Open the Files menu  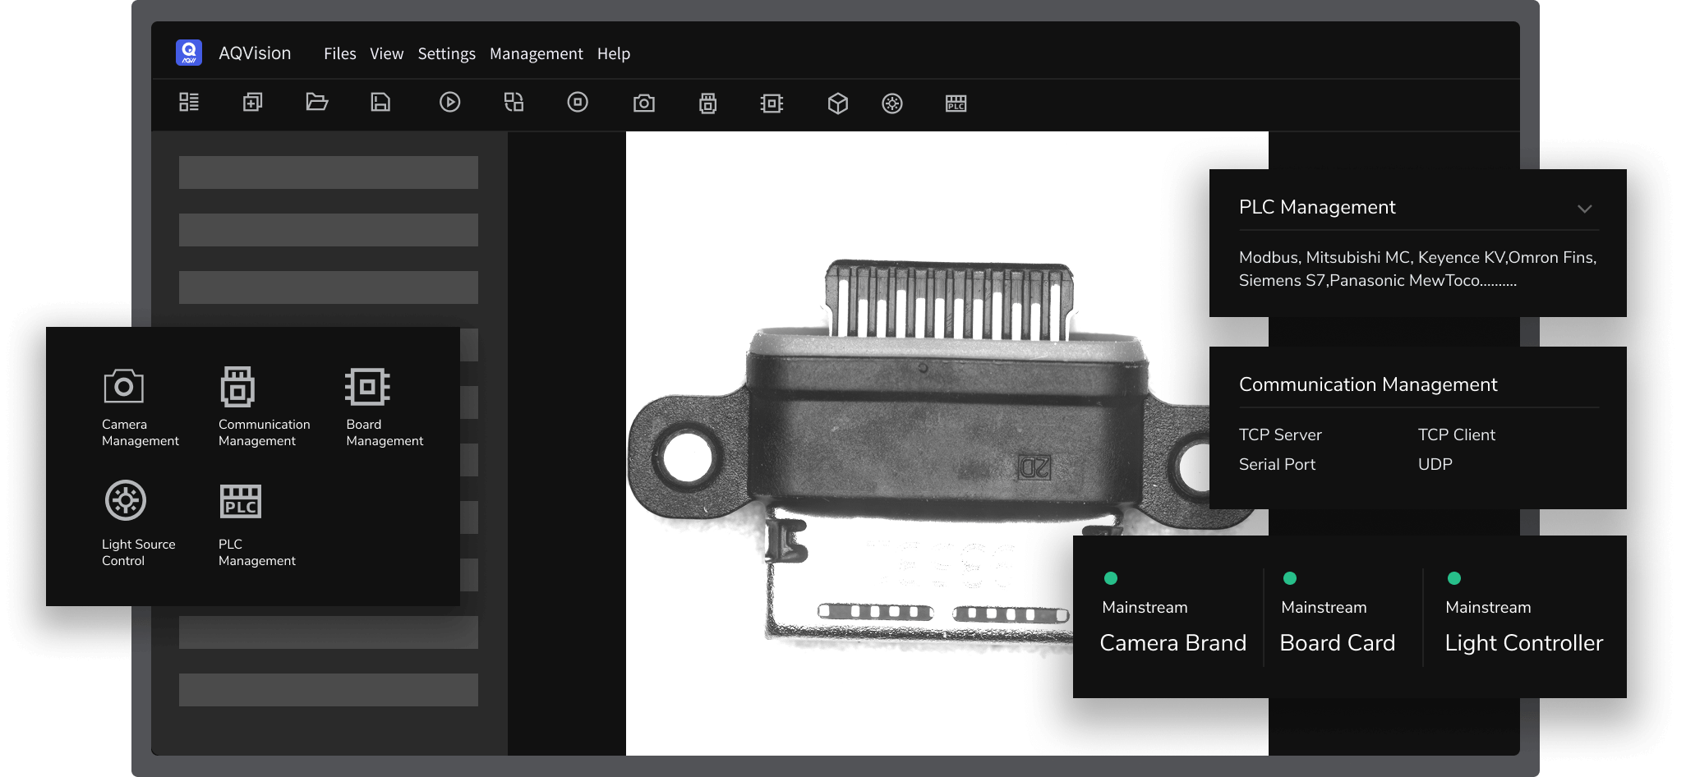[x=339, y=54]
